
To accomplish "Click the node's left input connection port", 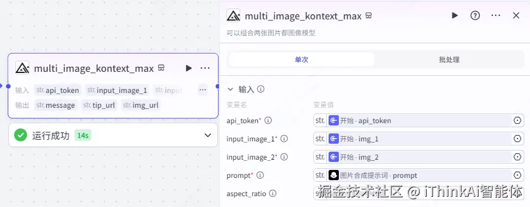I will coord(8,86).
